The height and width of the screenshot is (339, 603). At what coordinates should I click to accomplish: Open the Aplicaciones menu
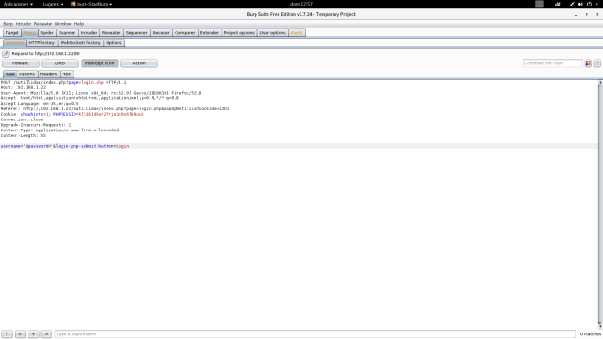coord(18,4)
